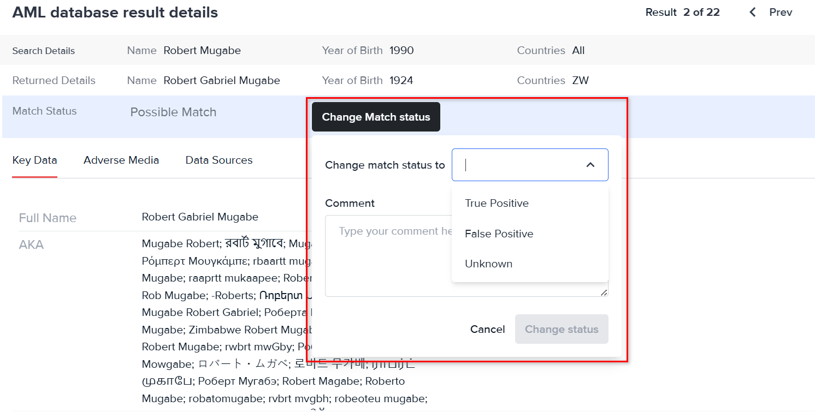The height and width of the screenshot is (412, 815).
Task: Open the Adverse Media tab
Action: tap(121, 160)
